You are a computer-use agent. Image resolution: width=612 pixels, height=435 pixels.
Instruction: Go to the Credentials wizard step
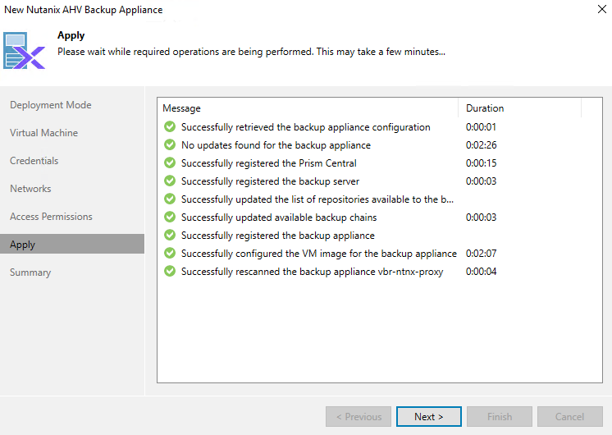pos(34,161)
